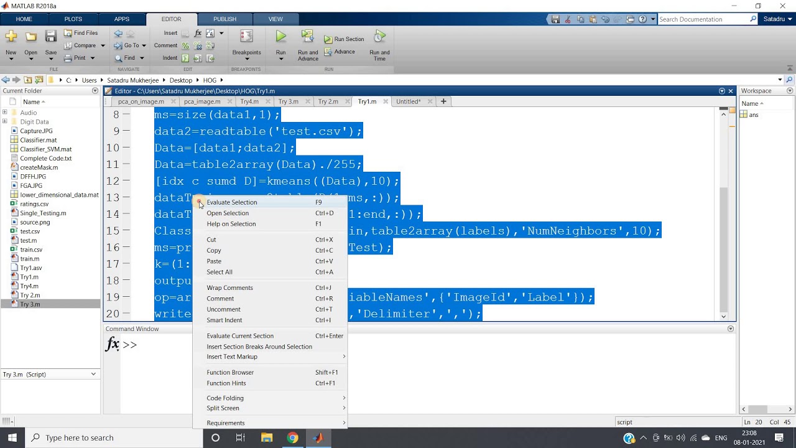Click the quick-access Undo arrow icon

click(x=605, y=19)
